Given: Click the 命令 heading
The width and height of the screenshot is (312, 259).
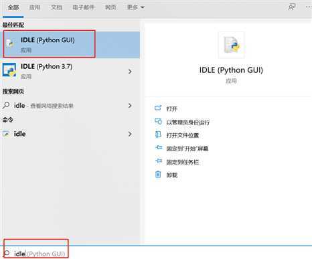Looking at the screenshot, I should click(8, 120).
